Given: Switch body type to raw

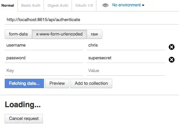Looking at the screenshot, I should (94, 34).
